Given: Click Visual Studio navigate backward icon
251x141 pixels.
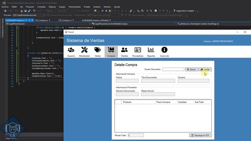Looking at the screenshot, I should tap(5, 11).
